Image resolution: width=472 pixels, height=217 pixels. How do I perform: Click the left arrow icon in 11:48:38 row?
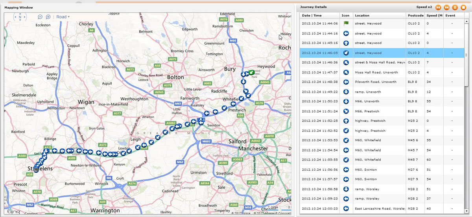click(346, 82)
